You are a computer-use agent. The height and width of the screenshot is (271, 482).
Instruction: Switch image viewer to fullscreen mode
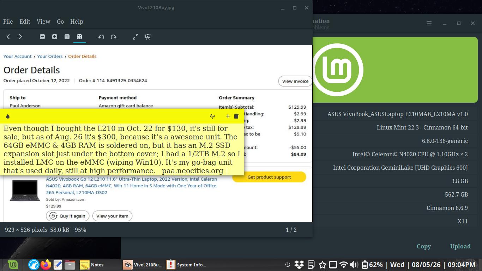(135, 37)
